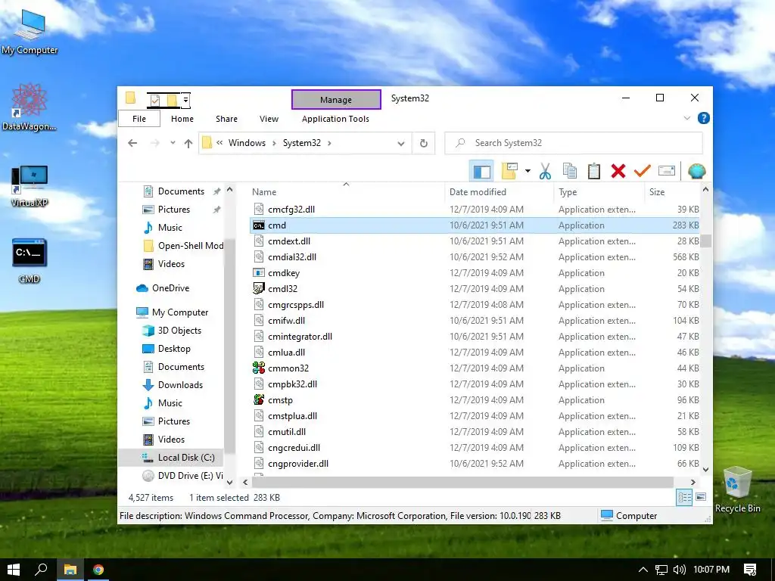Click the Cut scissors icon
The width and height of the screenshot is (775, 581).
pos(545,172)
